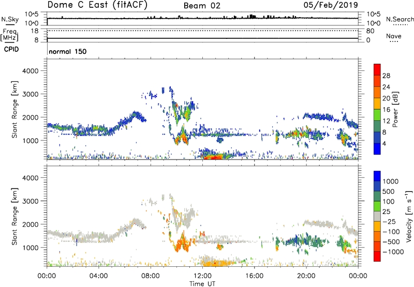Viewport: 414px width, 287px height.
Task: Click the "Slant Range [km]" label of the velocity panel
Action: tap(14, 217)
